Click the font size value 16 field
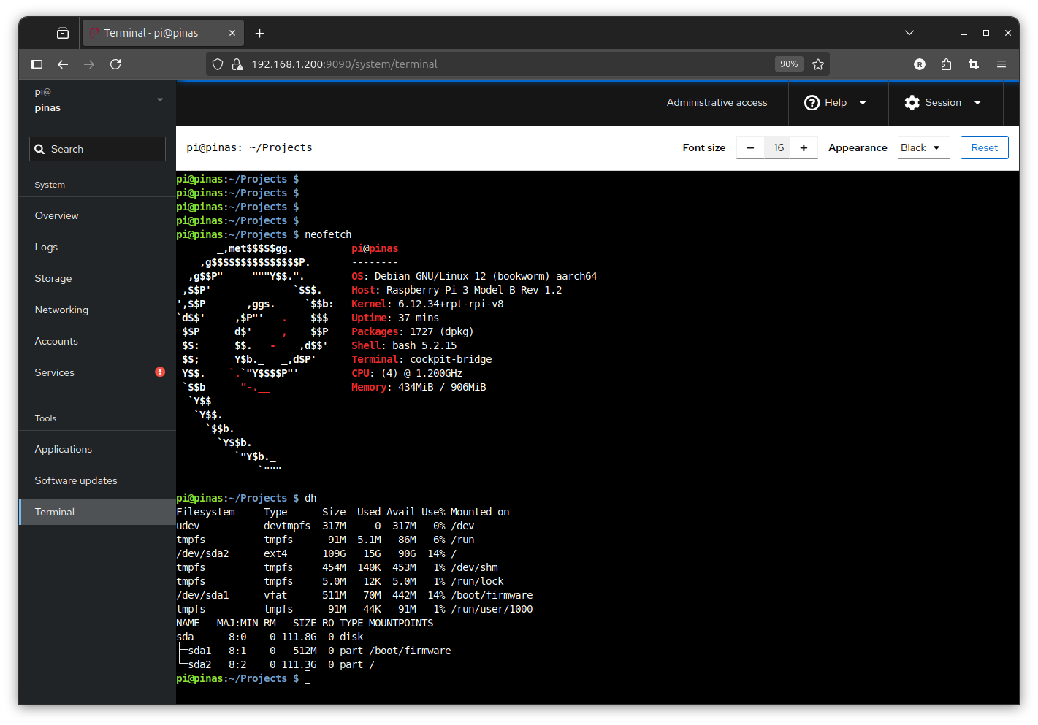The image size is (1038, 725). (x=778, y=147)
